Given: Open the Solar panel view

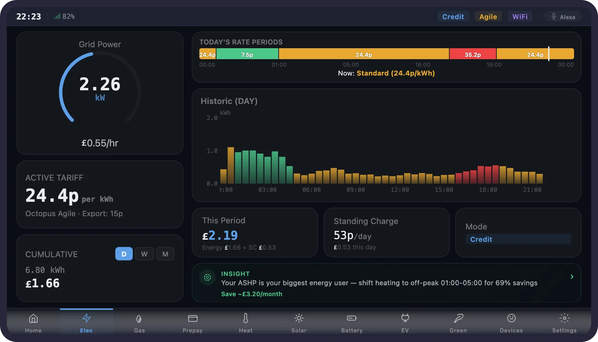Looking at the screenshot, I should (299, 323).
